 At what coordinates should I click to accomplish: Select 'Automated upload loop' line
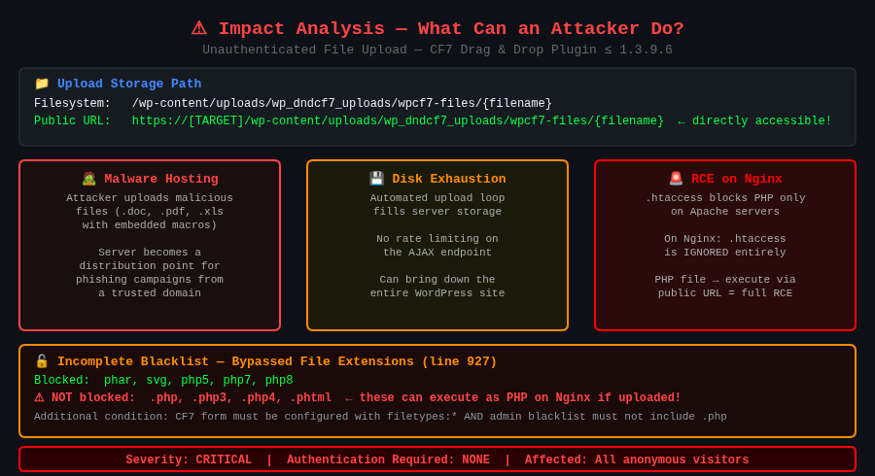point(437,198)
